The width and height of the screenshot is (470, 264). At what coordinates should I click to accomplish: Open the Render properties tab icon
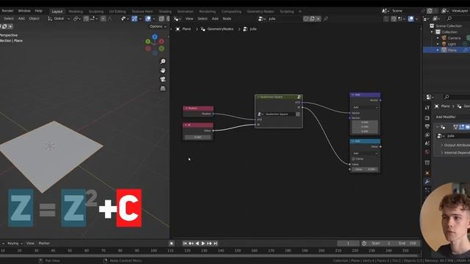pos(427,118)
